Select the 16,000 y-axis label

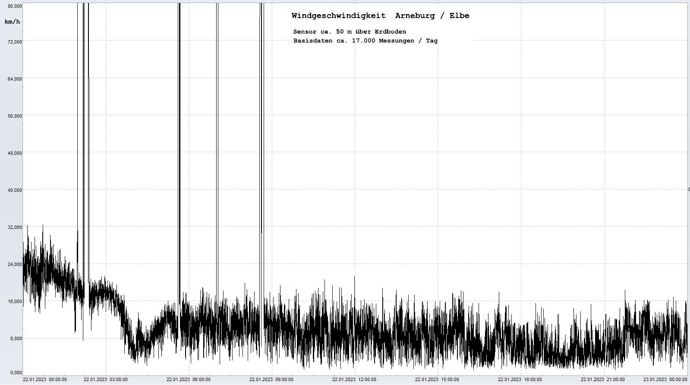15,301
